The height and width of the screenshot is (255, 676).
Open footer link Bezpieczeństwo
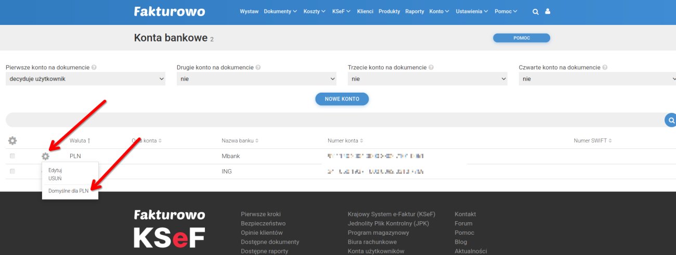pyautogui.click(x=263, y=223)
